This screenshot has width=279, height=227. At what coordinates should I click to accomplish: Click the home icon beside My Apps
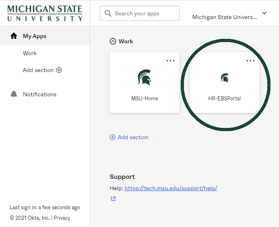14,36
